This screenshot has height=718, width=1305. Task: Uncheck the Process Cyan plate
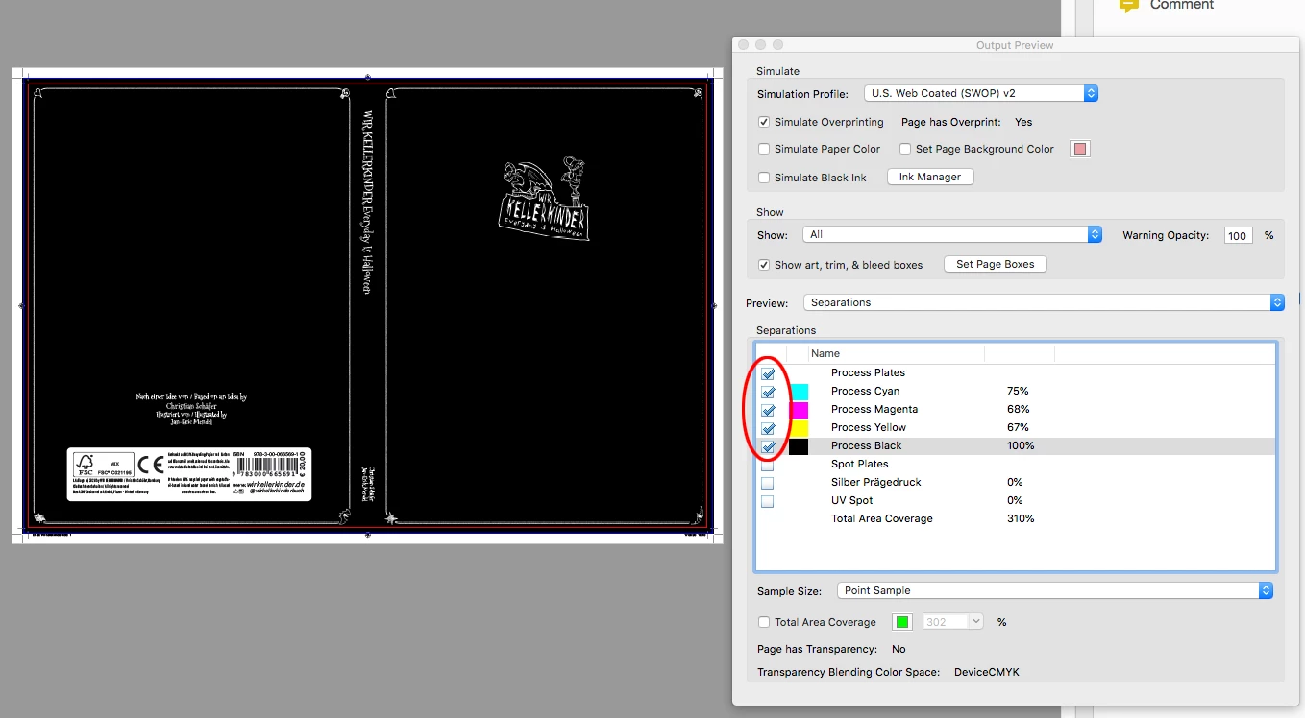(x=768, y=392)
